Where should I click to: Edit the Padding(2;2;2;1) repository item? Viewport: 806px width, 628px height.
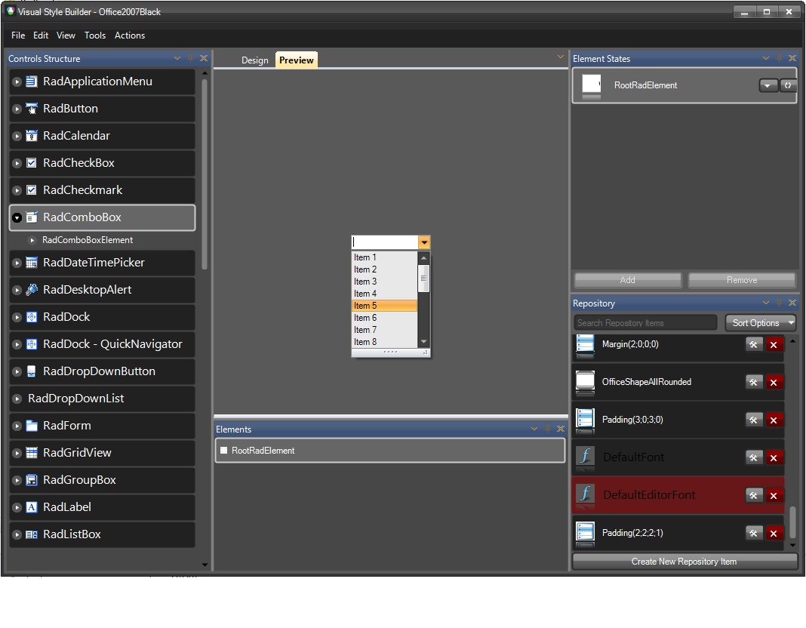pos(754,534)
